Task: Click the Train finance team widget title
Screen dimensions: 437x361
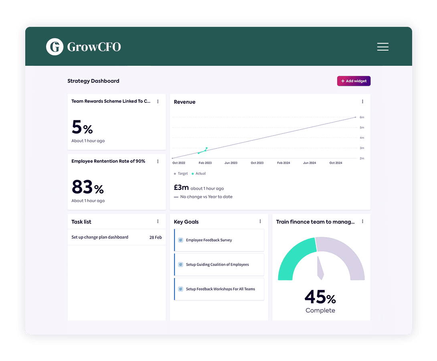Action: point(315,222)
